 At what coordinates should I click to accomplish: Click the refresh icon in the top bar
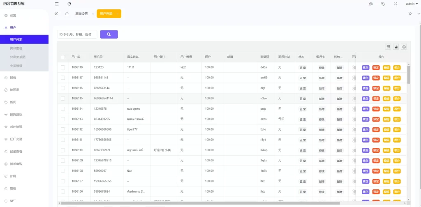pos(69,4)
